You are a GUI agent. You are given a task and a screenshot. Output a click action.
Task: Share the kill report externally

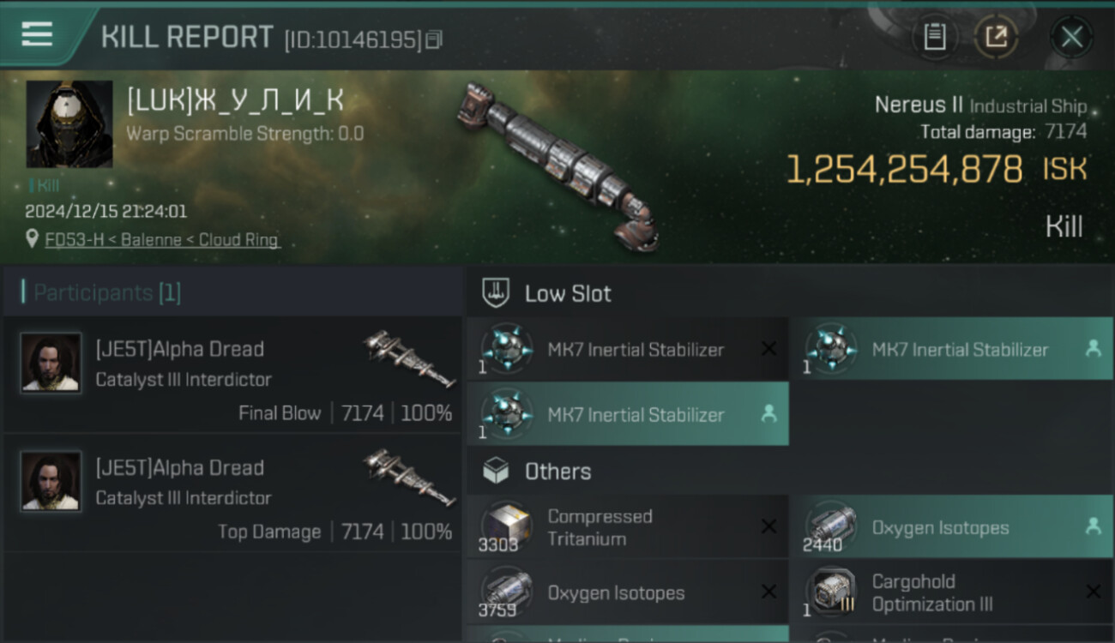pos(996,37)
